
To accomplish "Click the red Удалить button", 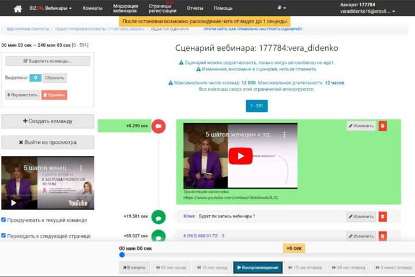I will [54, 95].
